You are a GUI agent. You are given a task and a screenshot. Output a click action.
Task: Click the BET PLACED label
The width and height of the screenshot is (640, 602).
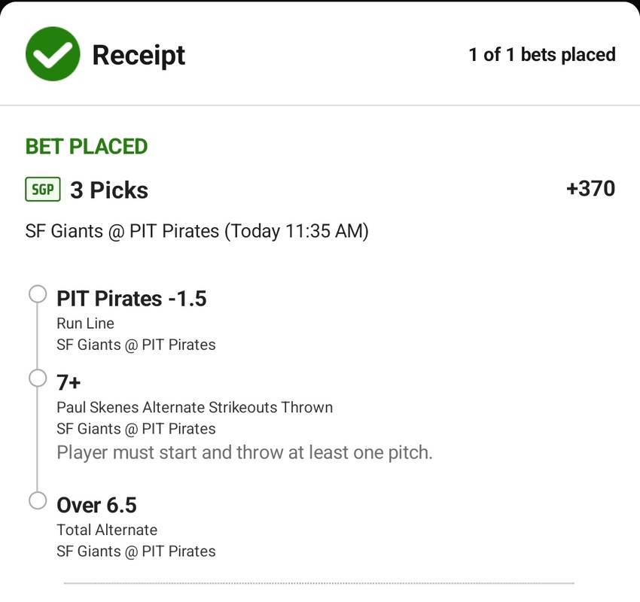pos(87,147)
